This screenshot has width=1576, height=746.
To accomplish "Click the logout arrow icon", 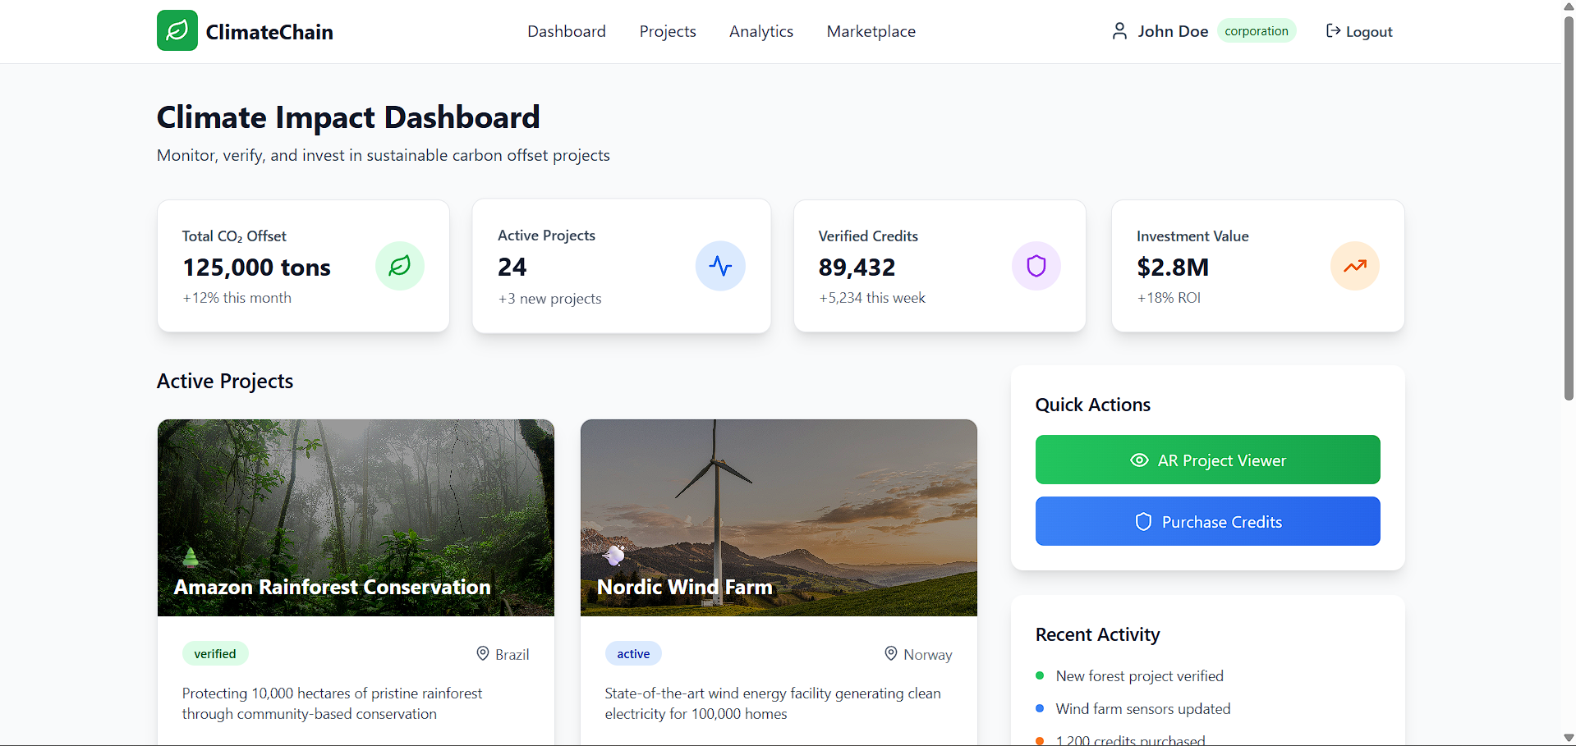I will pos(1333,31).
